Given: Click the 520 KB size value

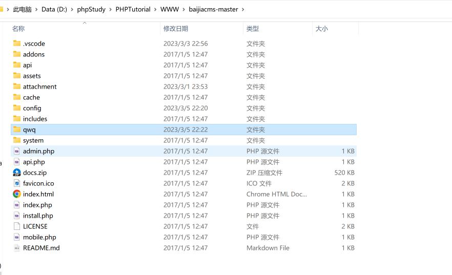Looking at the screenshot, I should 344,173.
